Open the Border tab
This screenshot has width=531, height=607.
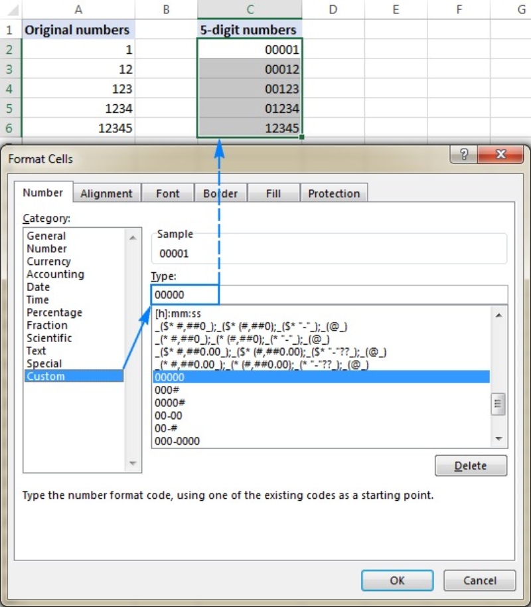[x=220, y=193]
